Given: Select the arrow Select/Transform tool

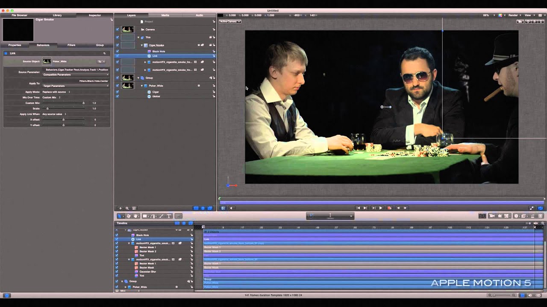Looking at the screenshot, I should (x=120, y=216).
